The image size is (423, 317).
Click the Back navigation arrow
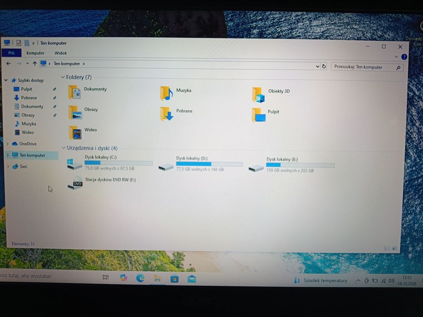point(9,63)
